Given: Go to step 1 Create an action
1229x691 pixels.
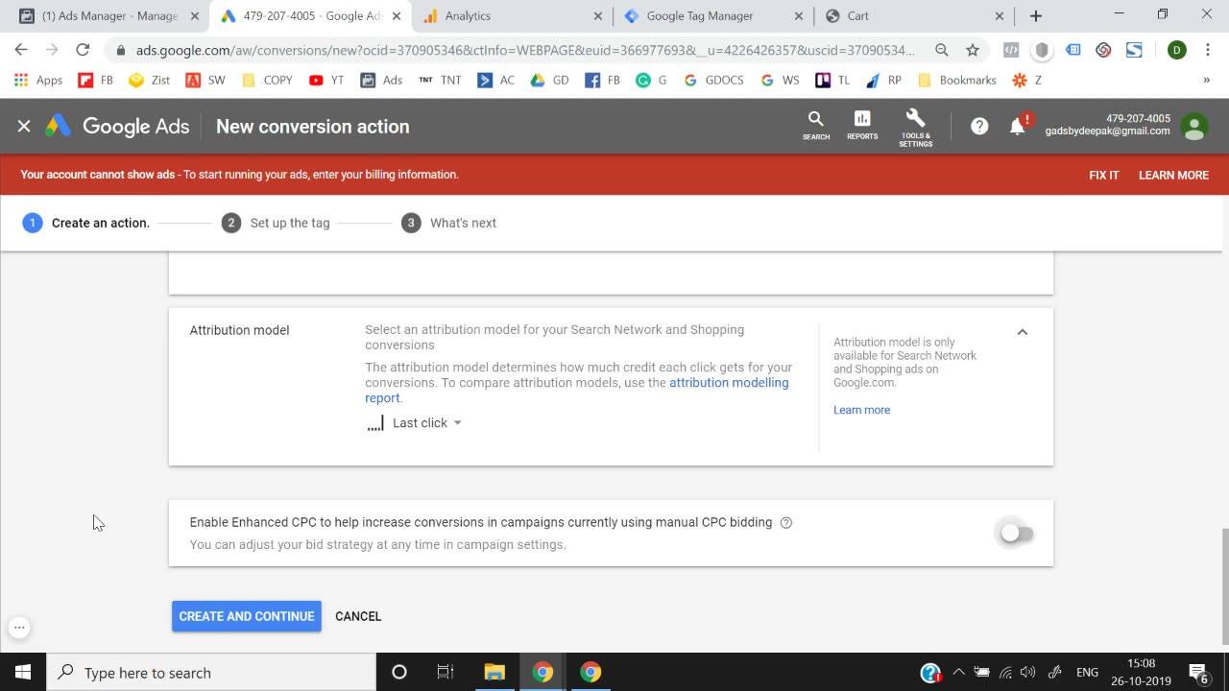Looking at the screenshot, I should pos(86,223).
